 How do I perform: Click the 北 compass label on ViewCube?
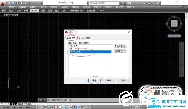(174, 17)
